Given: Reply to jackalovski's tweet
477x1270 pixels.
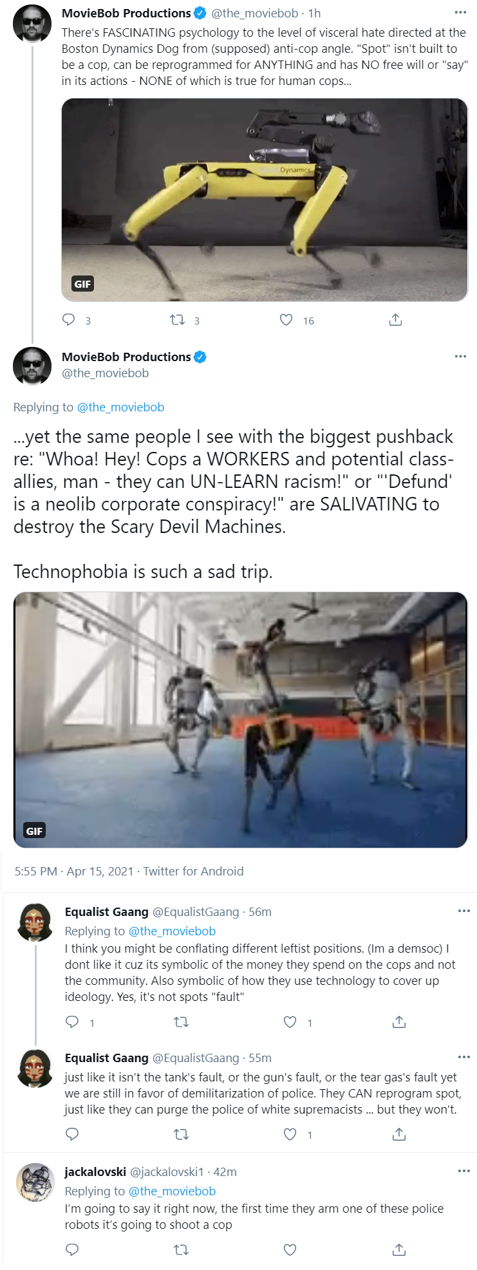Looking at the screenshot, I should click(x=72, y=1249).
